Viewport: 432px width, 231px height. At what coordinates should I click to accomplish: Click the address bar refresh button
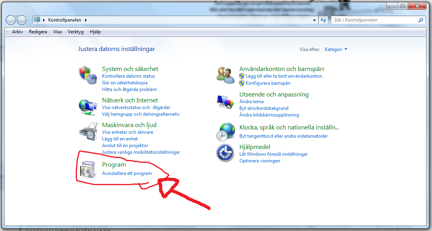pyautogui.click(x=323, y=20)
